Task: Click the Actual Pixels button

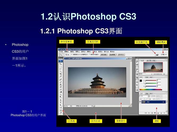Action: point(104,55)
